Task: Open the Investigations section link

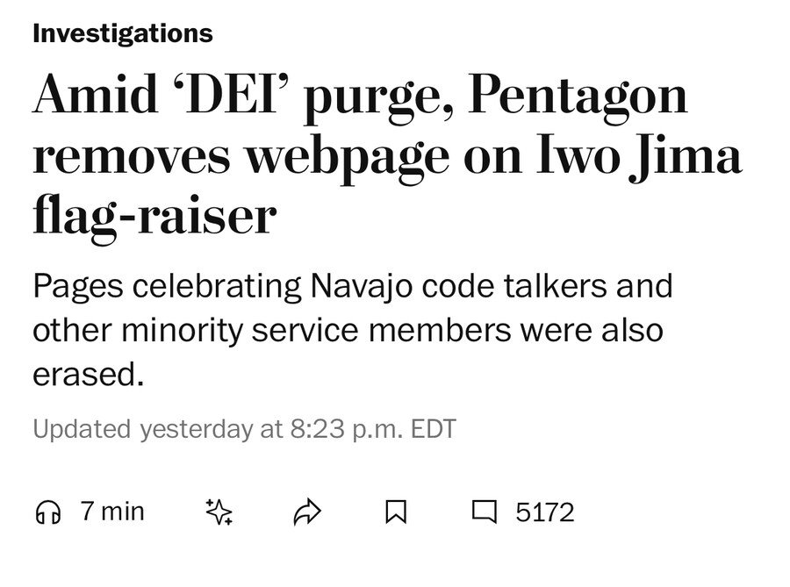Action: tap(122, 33)
